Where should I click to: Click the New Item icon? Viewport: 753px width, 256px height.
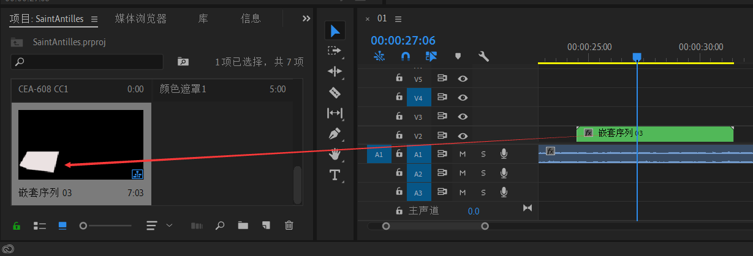coord(265,225)
